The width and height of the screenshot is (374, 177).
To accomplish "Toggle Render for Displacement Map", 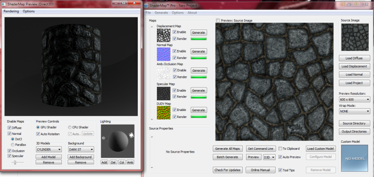I will (175, 38).
